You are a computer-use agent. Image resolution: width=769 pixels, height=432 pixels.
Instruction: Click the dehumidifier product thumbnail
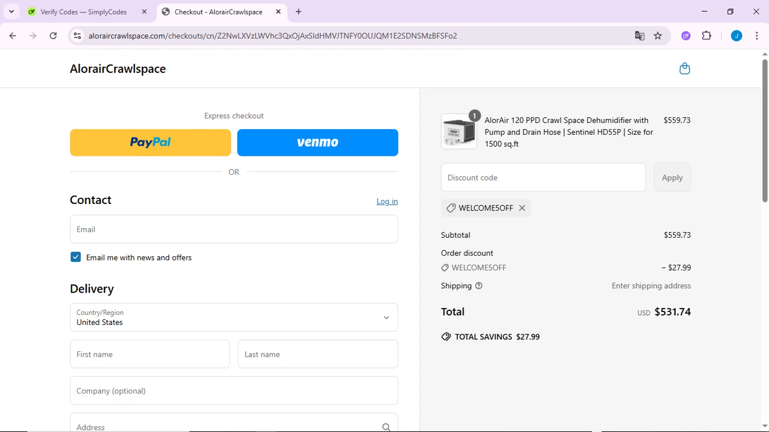pyautogui.click(x=459, y=132)
